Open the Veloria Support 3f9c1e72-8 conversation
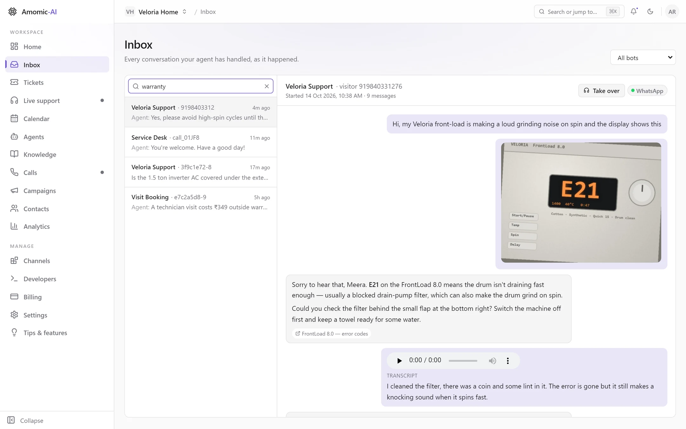686x429 pixels. (x=201, y=172)
